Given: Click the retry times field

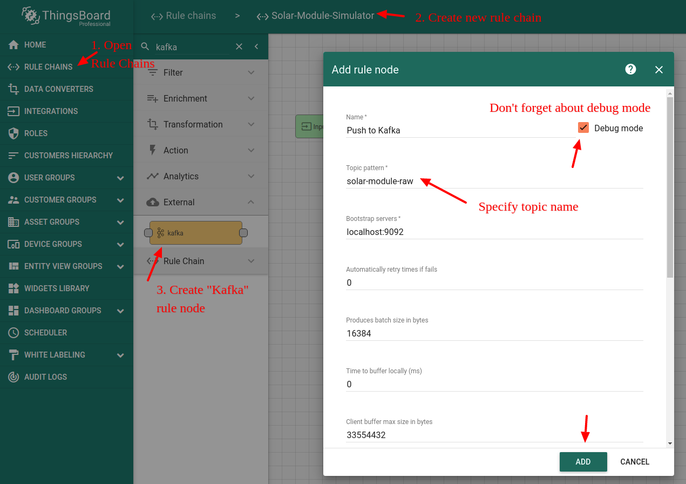Looking at the screenshot, I should (494, 283).
